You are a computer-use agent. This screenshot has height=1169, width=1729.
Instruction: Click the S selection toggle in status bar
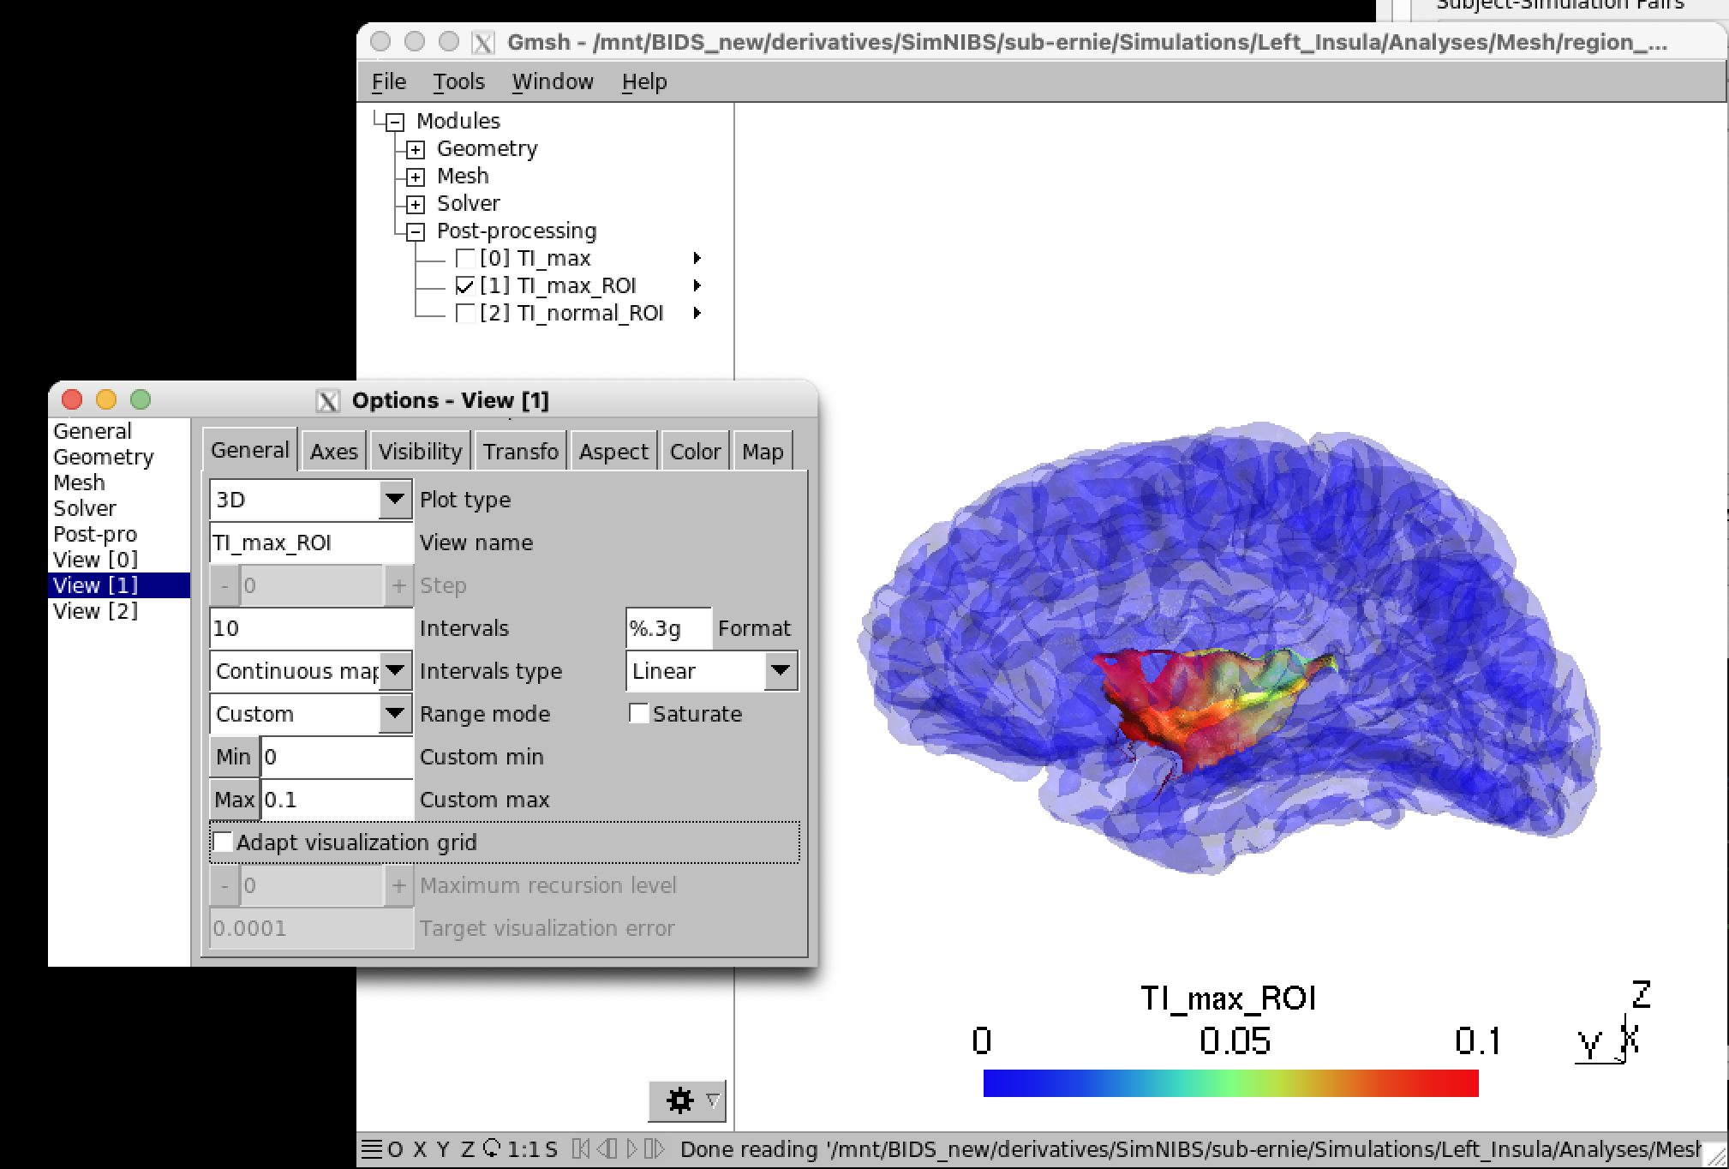click(550, 1149)
